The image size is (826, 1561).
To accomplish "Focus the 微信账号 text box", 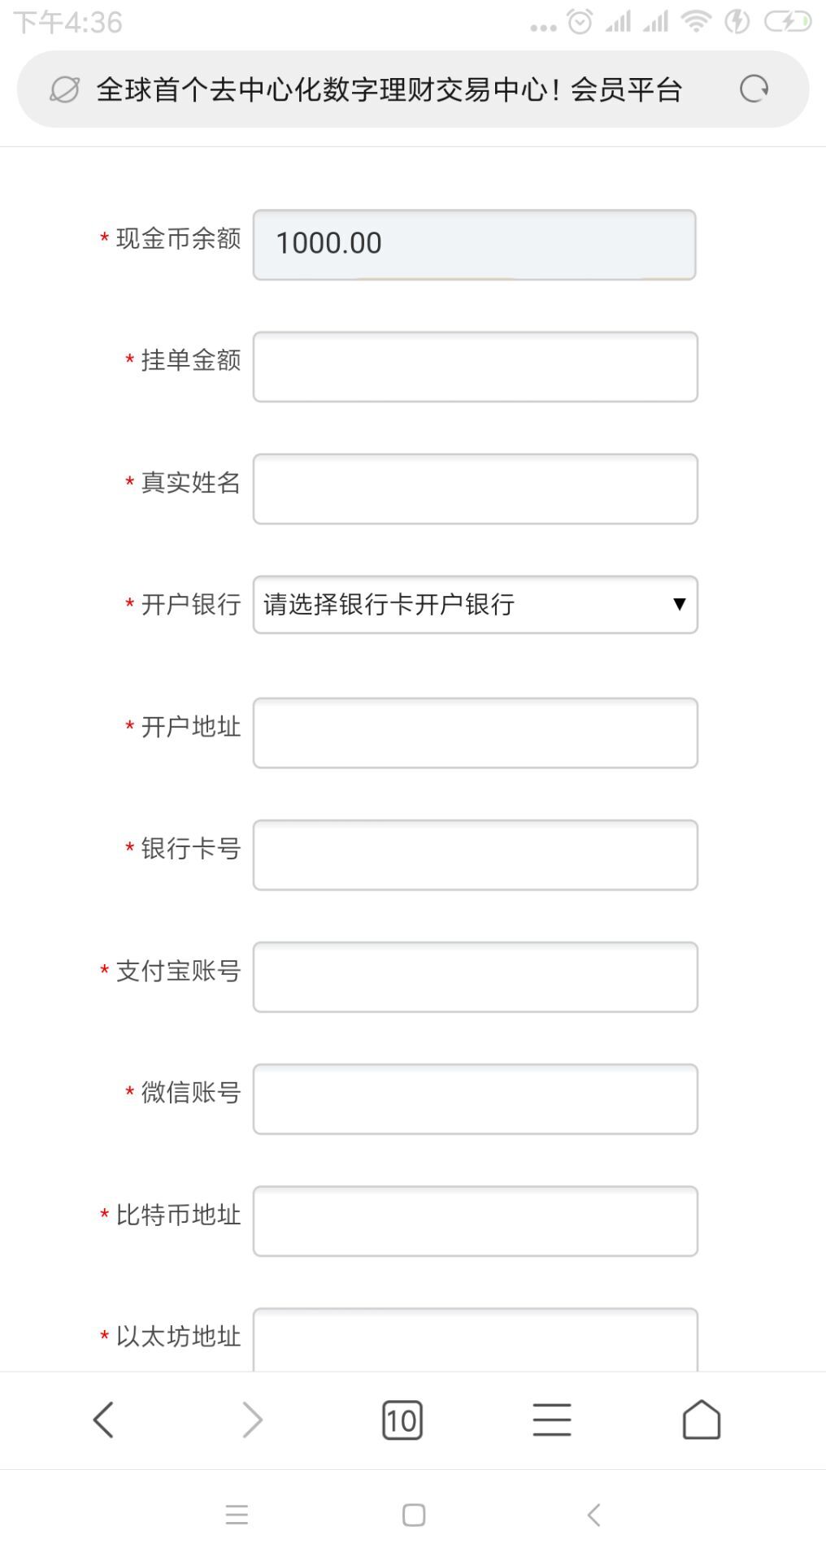I will [476, 1098].
